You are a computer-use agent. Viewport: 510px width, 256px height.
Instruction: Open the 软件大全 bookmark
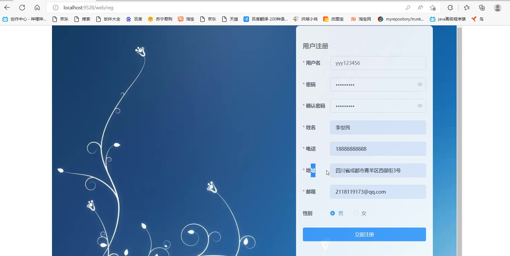coord(108,19)
